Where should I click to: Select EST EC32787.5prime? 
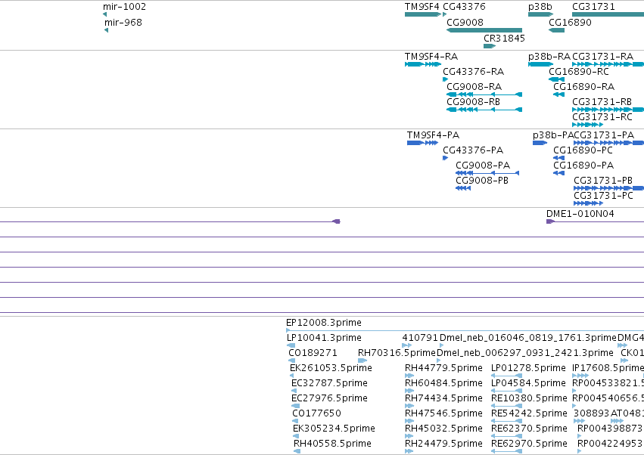coord(329,383)
